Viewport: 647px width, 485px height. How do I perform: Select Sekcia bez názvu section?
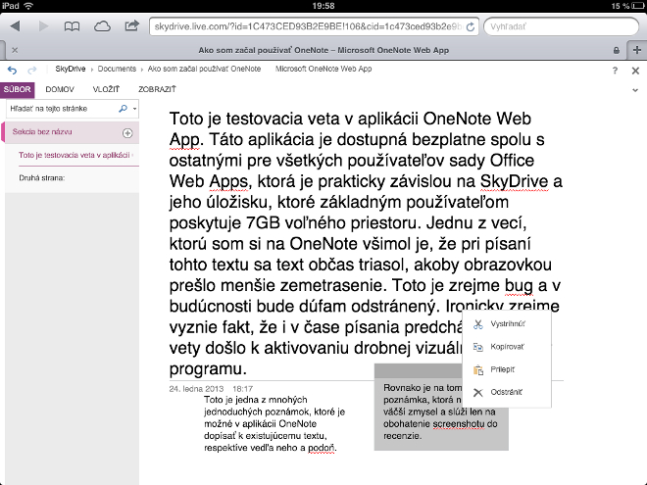(71, 132)
